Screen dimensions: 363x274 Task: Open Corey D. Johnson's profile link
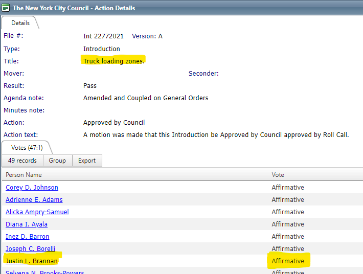click(32, 188)
